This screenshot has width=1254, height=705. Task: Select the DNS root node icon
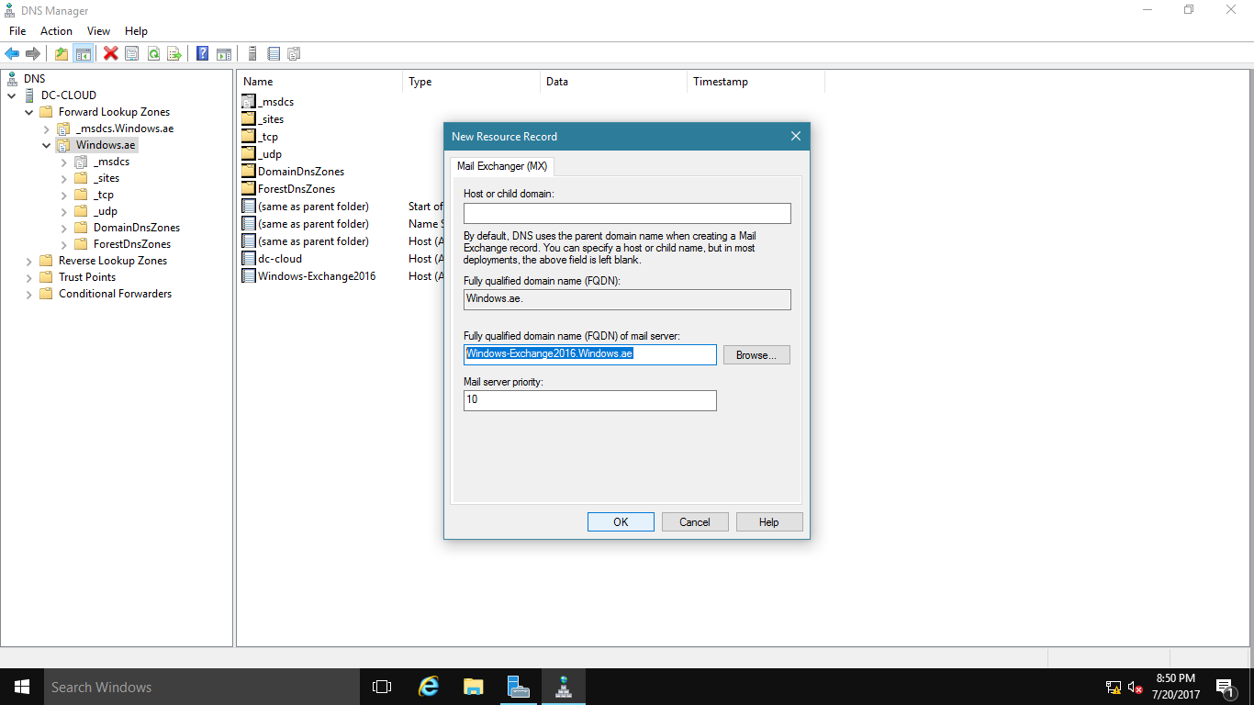pos(12,79)
